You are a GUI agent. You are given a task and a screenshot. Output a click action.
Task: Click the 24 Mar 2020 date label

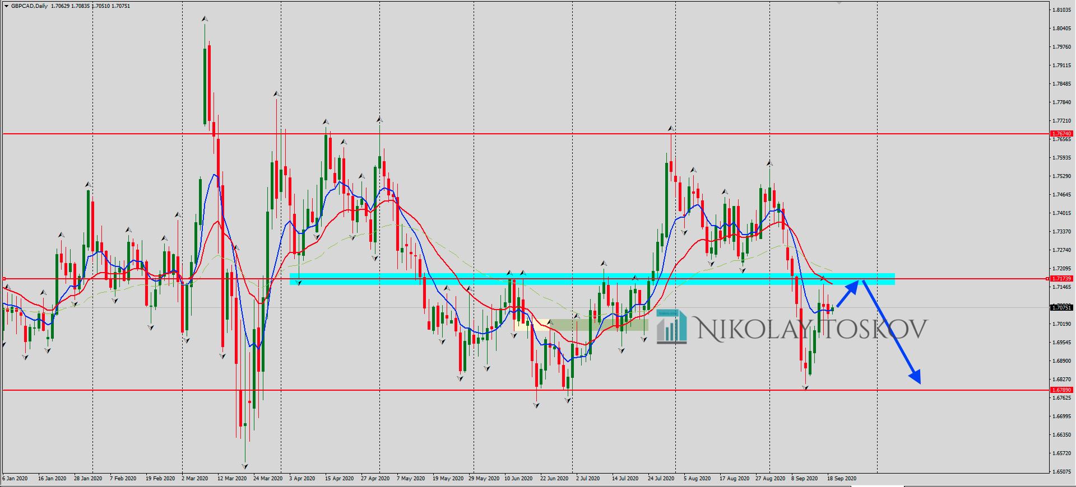[x=268, y=479]
